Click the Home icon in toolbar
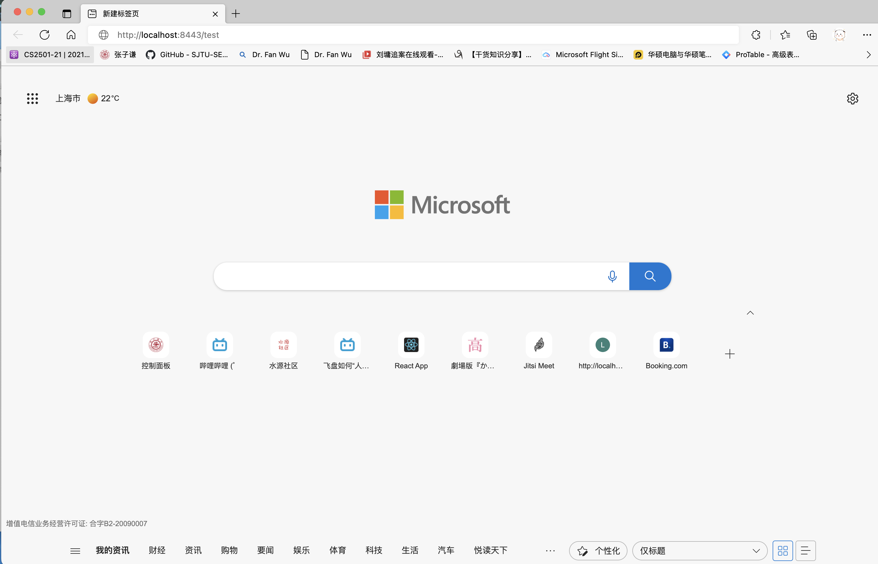878x564 pixels. pos(71,35)
